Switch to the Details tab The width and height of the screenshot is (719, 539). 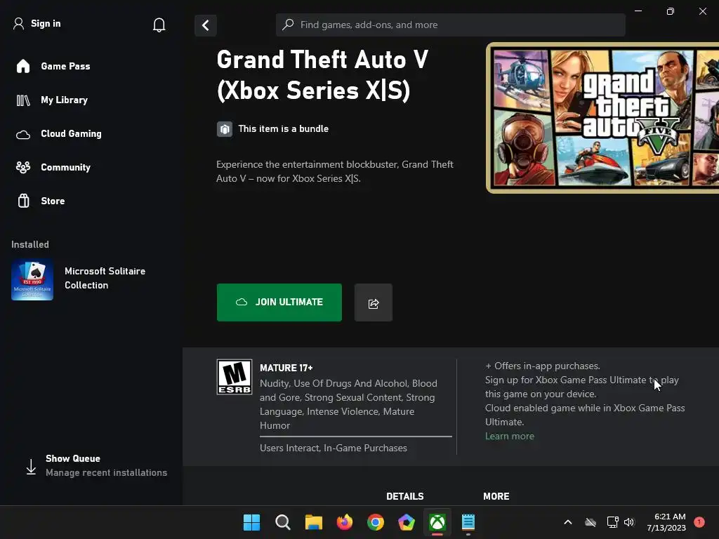(x=405, y=496)
